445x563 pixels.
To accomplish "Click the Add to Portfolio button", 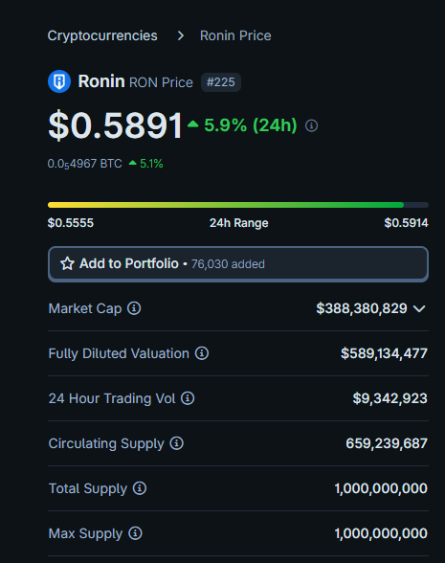I will tap(238, 264).
